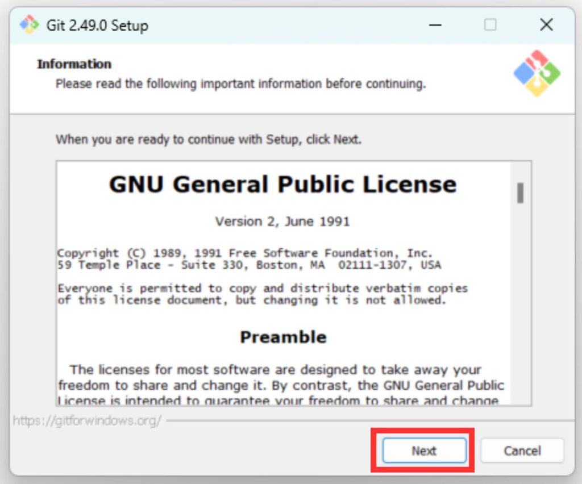Click the 'freedom to share and change it' line
Image resolution: width=582 pixels, height=484 pixels.
281,385
